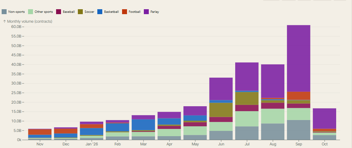Click the purple Parlay segment of the Apr bar

169,115
